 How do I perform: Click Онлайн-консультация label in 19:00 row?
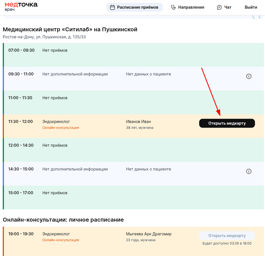coord(61,240)
